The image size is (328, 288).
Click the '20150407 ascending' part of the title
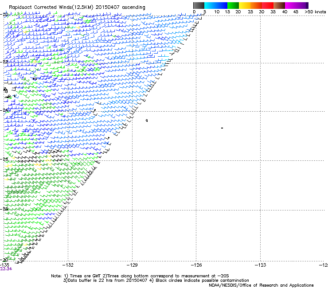point(121,7)
